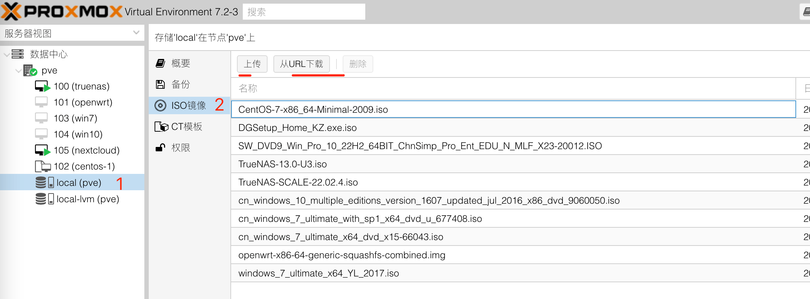The width and height of the screenshot is (810, 299).
Task: Collapse the pve node tree
Action: click(18, 71)
